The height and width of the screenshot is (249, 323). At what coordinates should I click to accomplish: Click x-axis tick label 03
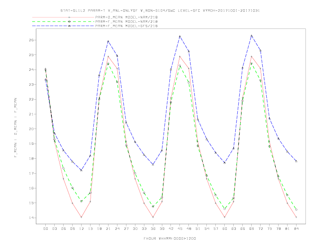(x=54, y=229)
